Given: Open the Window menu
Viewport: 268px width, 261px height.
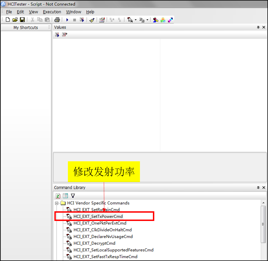Looking at the screenshot, I should 74,12.
